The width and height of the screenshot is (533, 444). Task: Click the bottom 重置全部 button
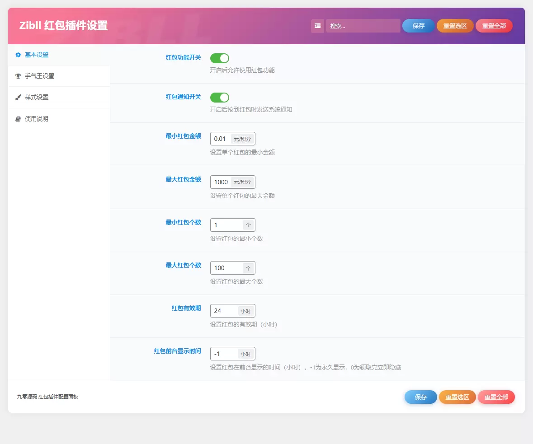(x=496, y=397)
